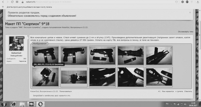The height and width of the screenshot is (107, 201).
Task: Reload the page with the refresh icon
Action: (12, 2)
